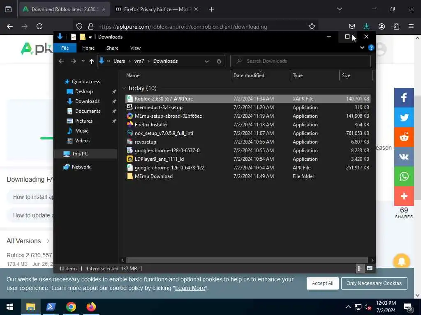Click the Search Downloads field

point(301,61)
